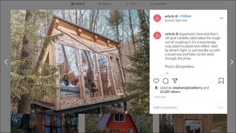Go to the next post arrow
Image resolution: width=236 pixels, height=133 pixels.
(x=232, y=62)
